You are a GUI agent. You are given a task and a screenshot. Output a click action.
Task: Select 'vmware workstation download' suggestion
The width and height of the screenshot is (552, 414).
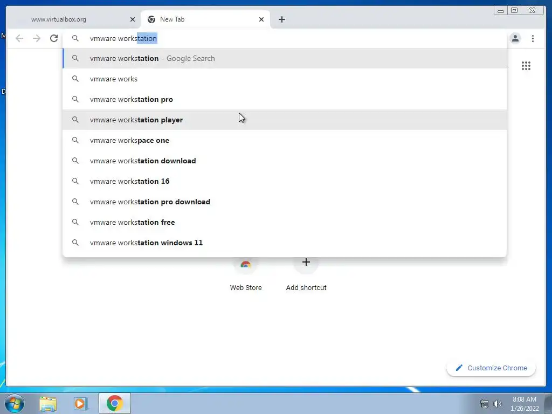pyautogui.click(x=285, y=161)
